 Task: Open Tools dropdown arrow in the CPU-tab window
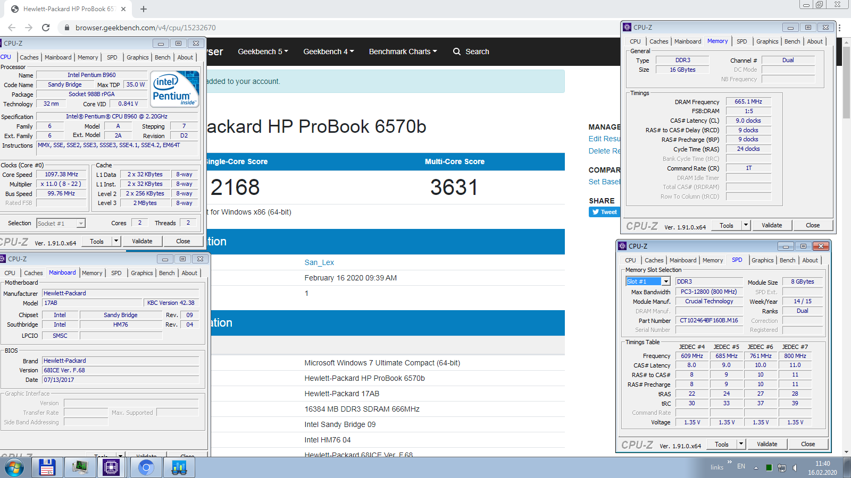[116, 241]
